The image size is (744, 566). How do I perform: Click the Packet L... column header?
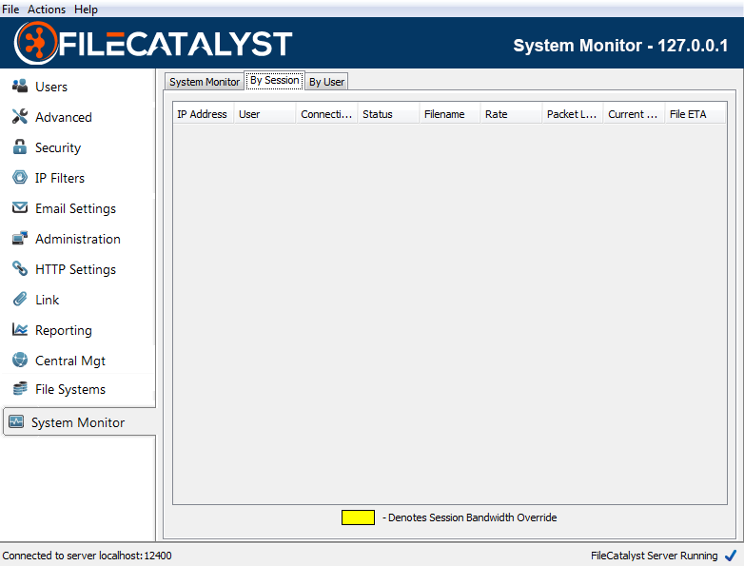coord(573,114)
